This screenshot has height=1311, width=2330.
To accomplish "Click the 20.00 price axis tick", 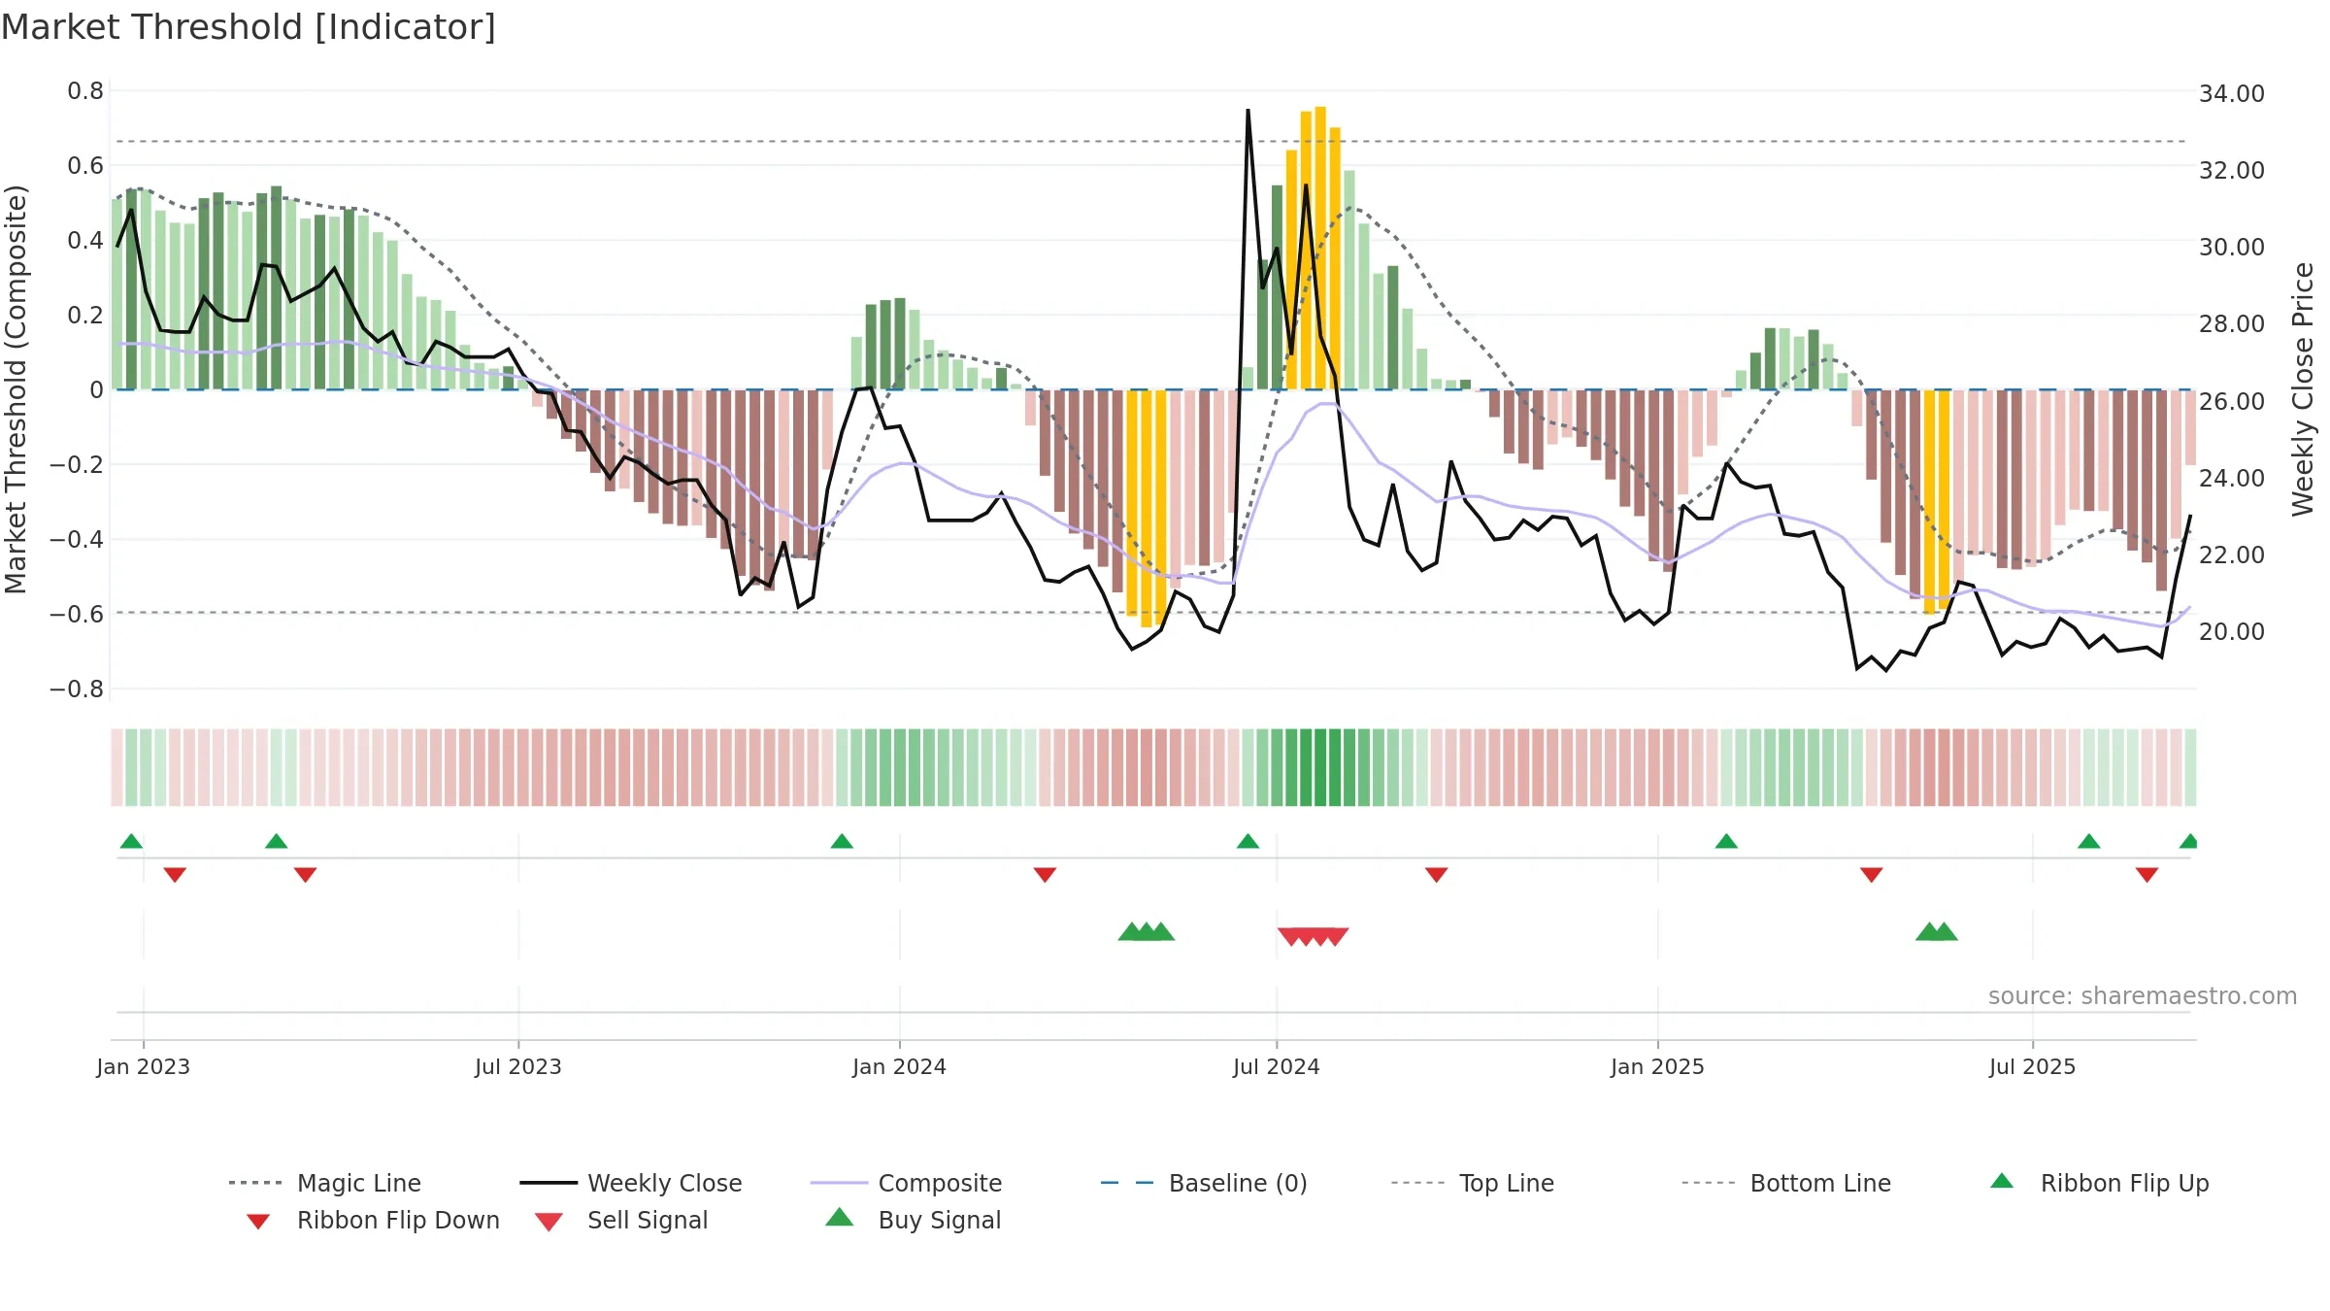I will (2232, 631).
